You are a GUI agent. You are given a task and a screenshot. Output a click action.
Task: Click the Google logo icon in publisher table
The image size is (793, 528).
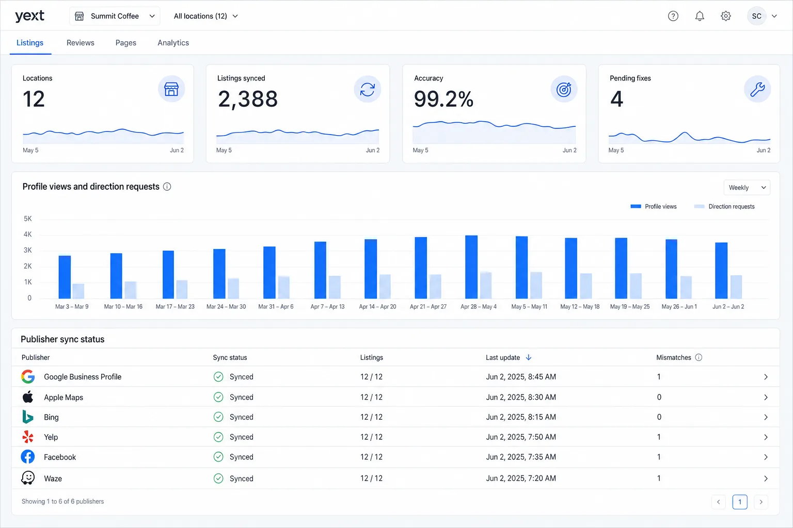tap(28, 376)
